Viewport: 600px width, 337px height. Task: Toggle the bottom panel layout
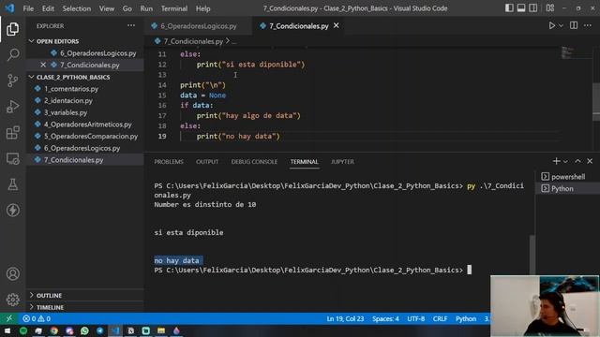point(521,8)
